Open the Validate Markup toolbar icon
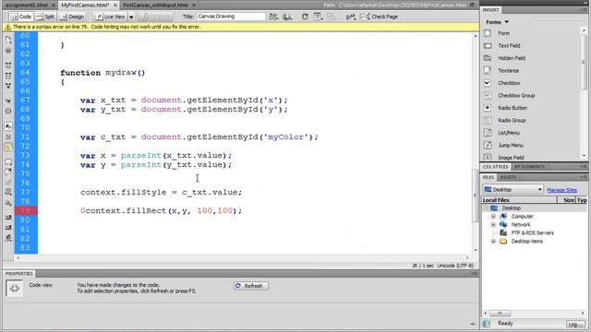 [350, 17]
